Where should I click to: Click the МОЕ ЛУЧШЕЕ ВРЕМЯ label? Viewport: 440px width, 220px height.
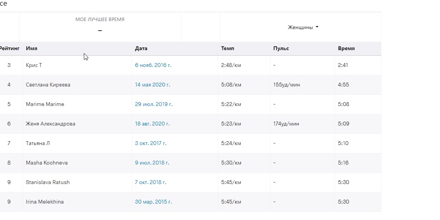tap(100, 20)
